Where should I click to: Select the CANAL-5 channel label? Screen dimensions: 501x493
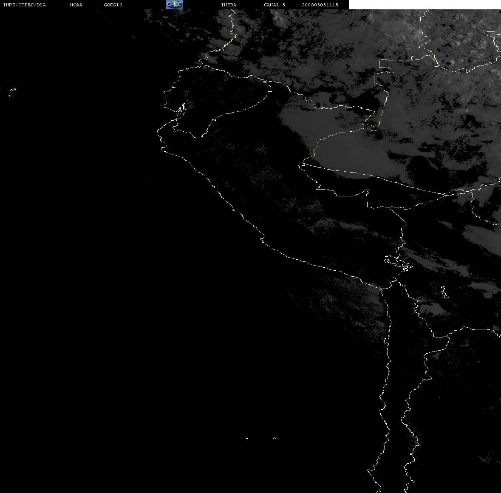pos(275,5)
